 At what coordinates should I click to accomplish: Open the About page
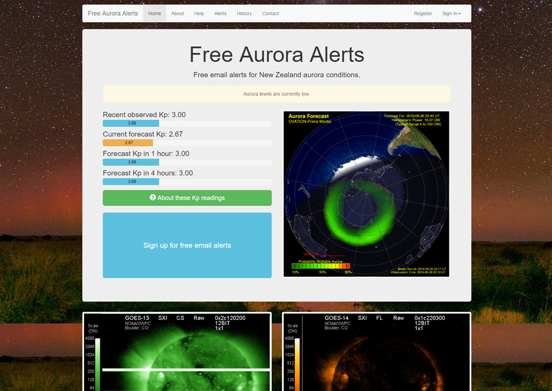(x=178, y=13)
